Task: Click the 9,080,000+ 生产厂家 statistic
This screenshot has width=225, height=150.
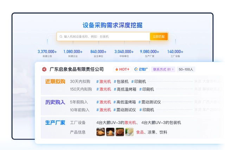Action: tap(149, 53)
